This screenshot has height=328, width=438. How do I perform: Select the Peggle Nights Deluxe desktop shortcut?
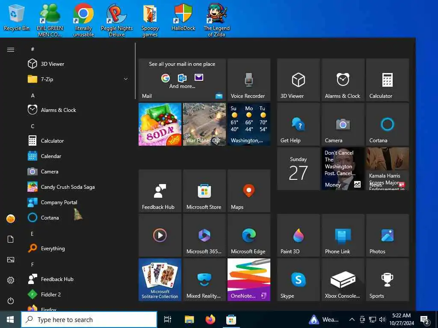(117, 20)
